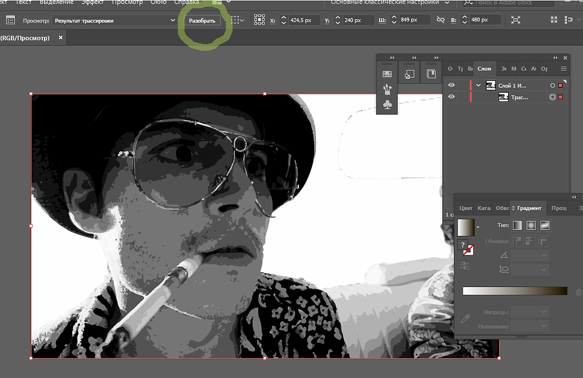Click the Adobe Stock search field
Viewport: 583px width, 378px height.
(x=509, y=2)
